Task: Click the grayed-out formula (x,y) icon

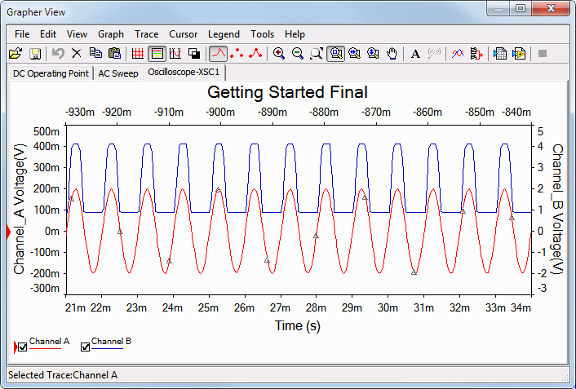Action: click(434, 54)
